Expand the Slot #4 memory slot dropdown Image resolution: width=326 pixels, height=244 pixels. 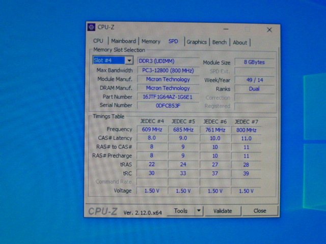pyautogui.click(x=129, y=60)
